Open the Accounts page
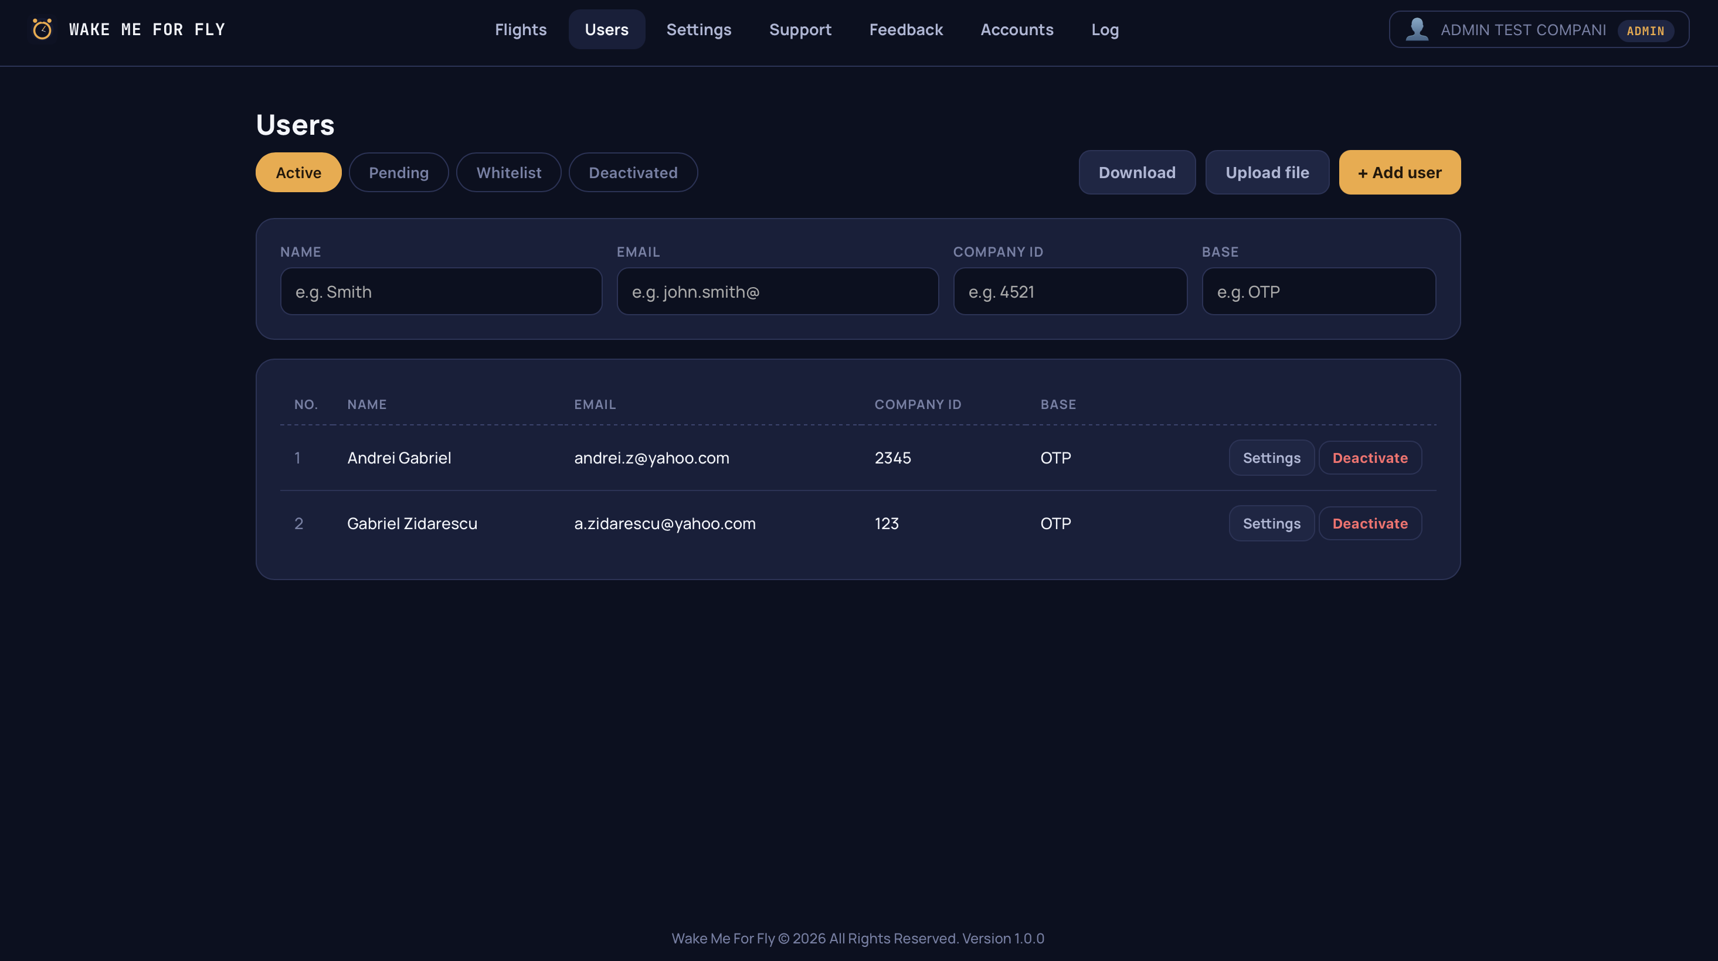1718x961 pixels. (1016, 29)
